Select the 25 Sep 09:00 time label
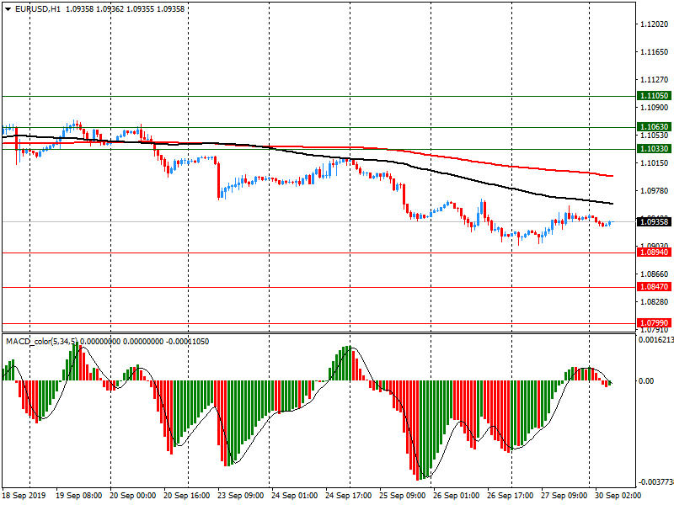The image size is (674, 505). pyautogui.click(x=403, y=495)
